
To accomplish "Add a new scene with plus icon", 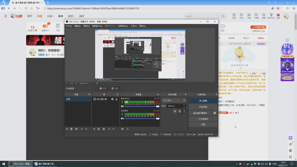I will (x=67, y=129).
